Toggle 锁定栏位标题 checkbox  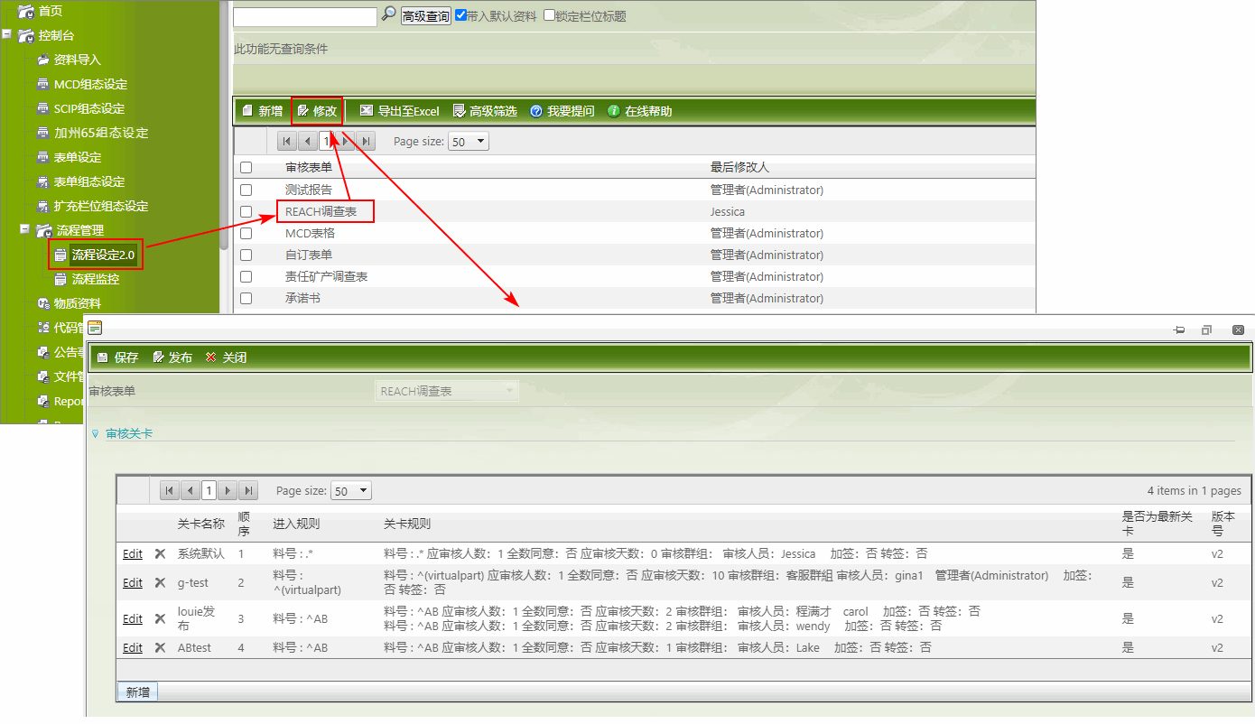point(549,15)
